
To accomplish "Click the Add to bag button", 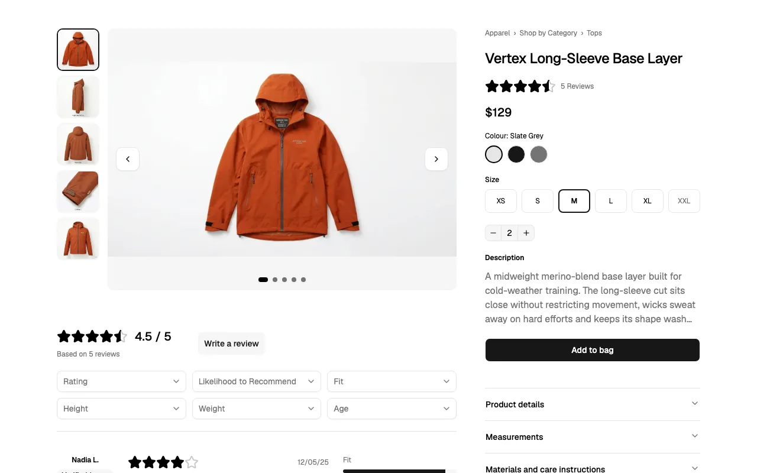I will click(x=593, y=350).
